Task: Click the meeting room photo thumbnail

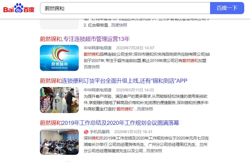Action: [59, 142]
